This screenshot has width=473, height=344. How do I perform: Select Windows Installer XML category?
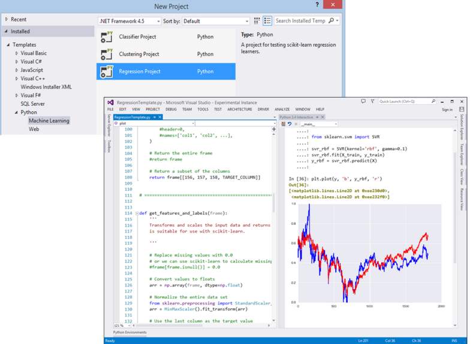point(46,87)
